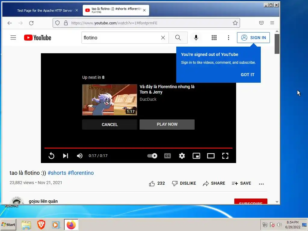Go back with the browser back arrow

(x=10, y=23)
